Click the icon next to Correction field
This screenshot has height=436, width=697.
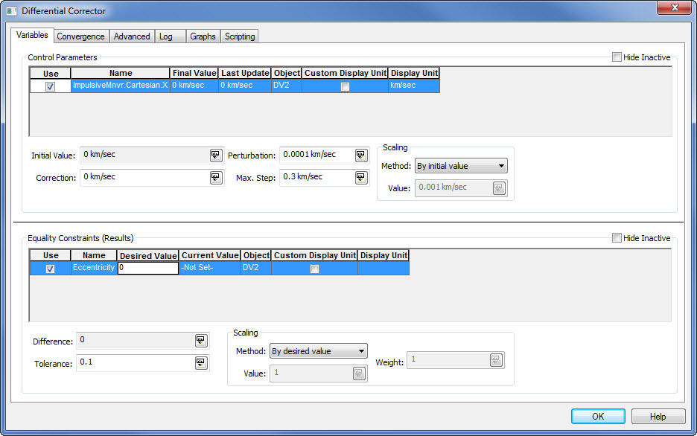215,177
